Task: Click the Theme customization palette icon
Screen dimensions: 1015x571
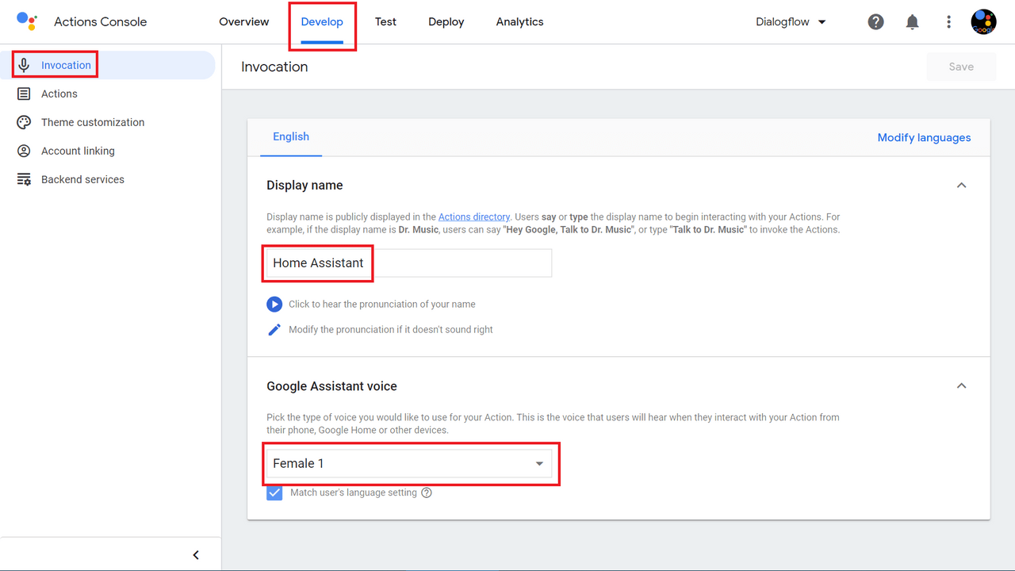Action: (x=25, y=122)
